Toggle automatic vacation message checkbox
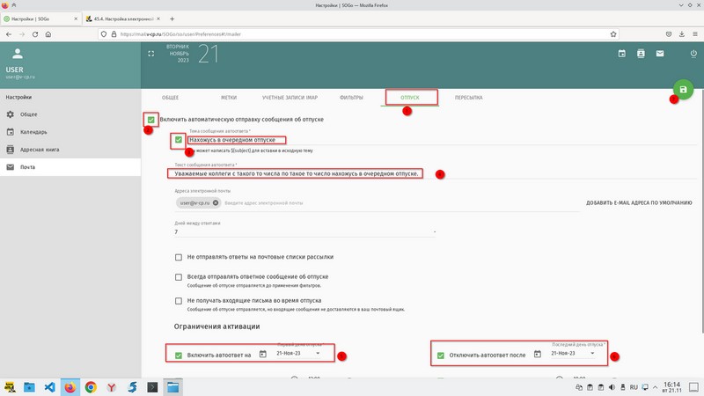704x396 pixels. coord(152,119)
